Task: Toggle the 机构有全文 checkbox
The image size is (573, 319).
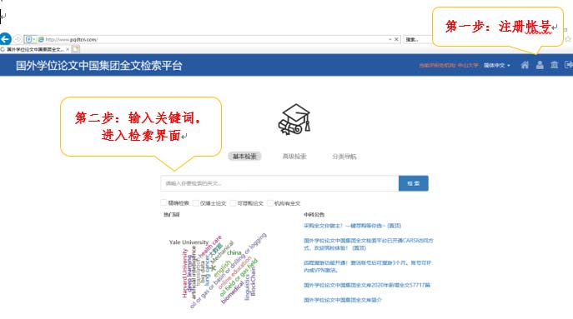Action: click(x=270, y=203)
